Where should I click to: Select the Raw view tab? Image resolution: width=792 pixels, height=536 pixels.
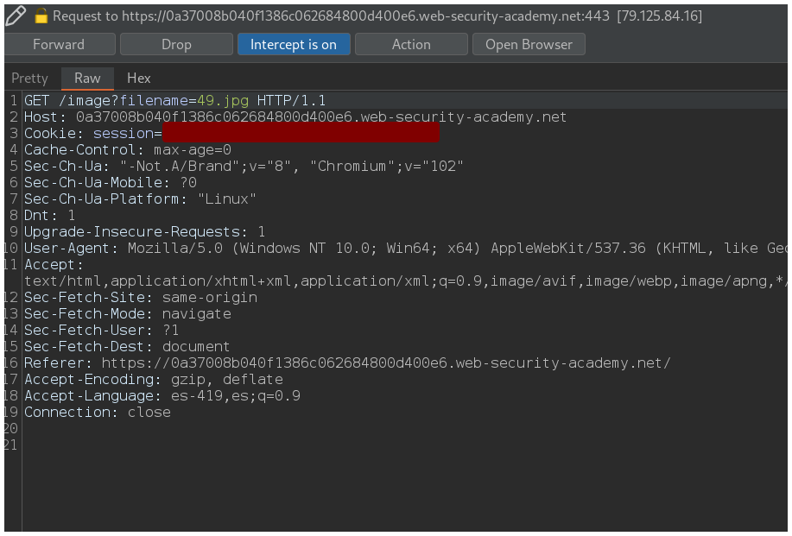[87, 78]
